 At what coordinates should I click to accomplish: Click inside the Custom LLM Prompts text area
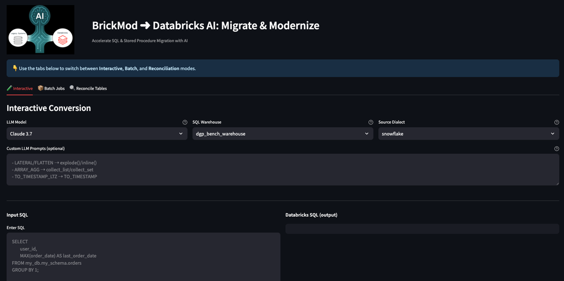(282, 170)
